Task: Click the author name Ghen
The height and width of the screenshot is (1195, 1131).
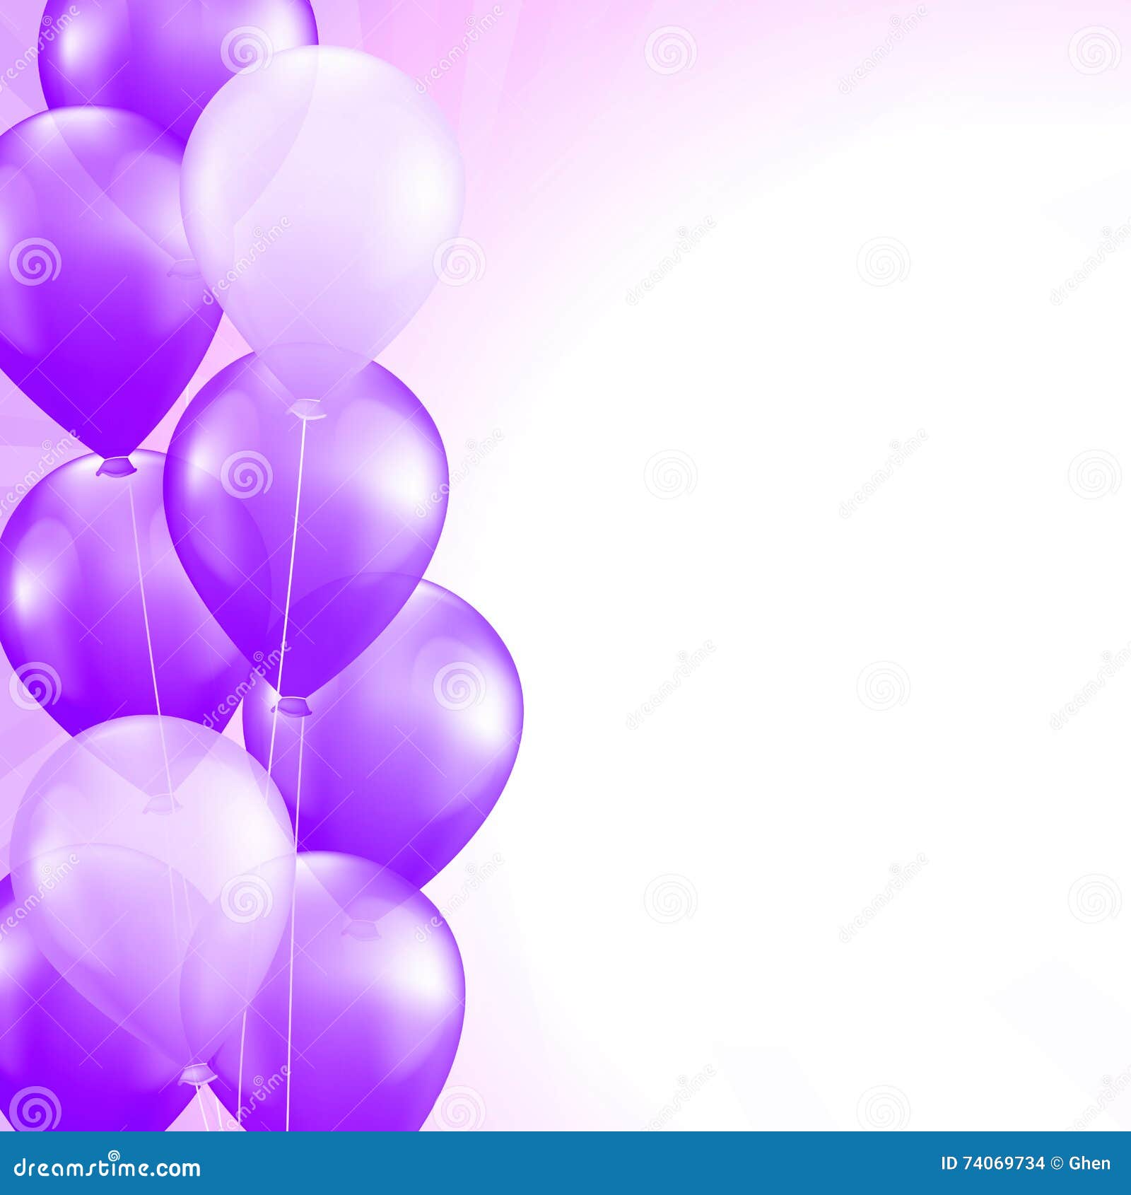Action: click(1089, 1163)
